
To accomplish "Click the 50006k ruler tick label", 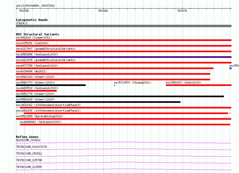I will 103,11.
